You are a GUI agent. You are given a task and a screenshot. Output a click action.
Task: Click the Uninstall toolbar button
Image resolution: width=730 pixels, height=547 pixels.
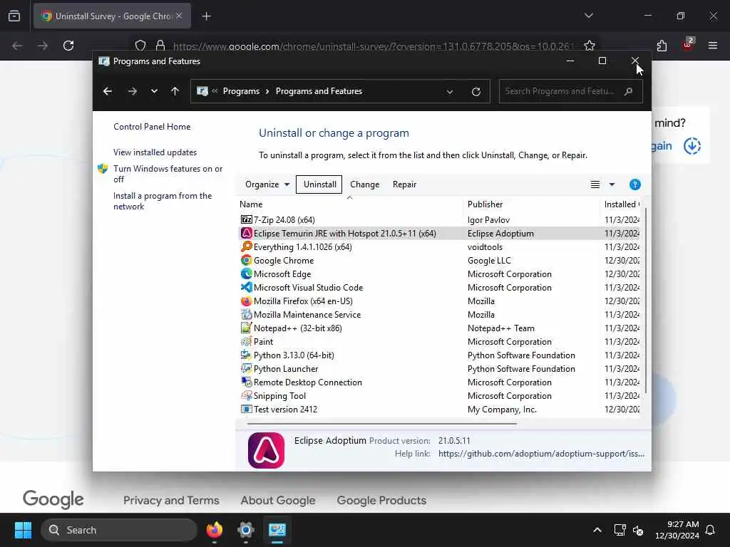(x=319, y=184)
